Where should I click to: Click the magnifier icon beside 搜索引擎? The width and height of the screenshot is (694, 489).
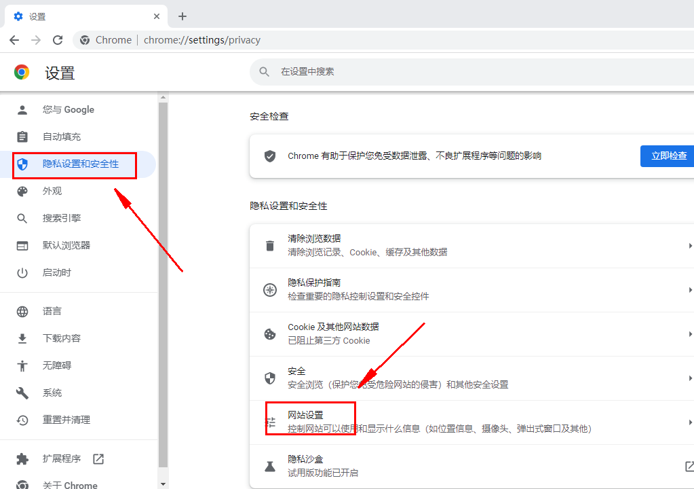pyautogui.click(x=22, y=219)
